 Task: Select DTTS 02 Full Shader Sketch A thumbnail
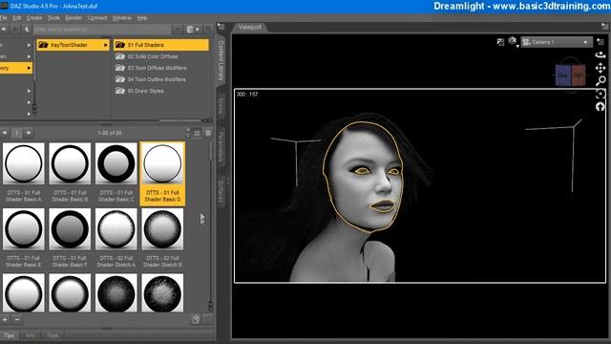tap(116, 229)
